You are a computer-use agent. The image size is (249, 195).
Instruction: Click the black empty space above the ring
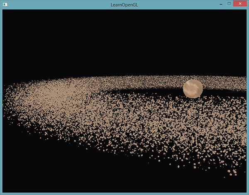pos(124,41)
